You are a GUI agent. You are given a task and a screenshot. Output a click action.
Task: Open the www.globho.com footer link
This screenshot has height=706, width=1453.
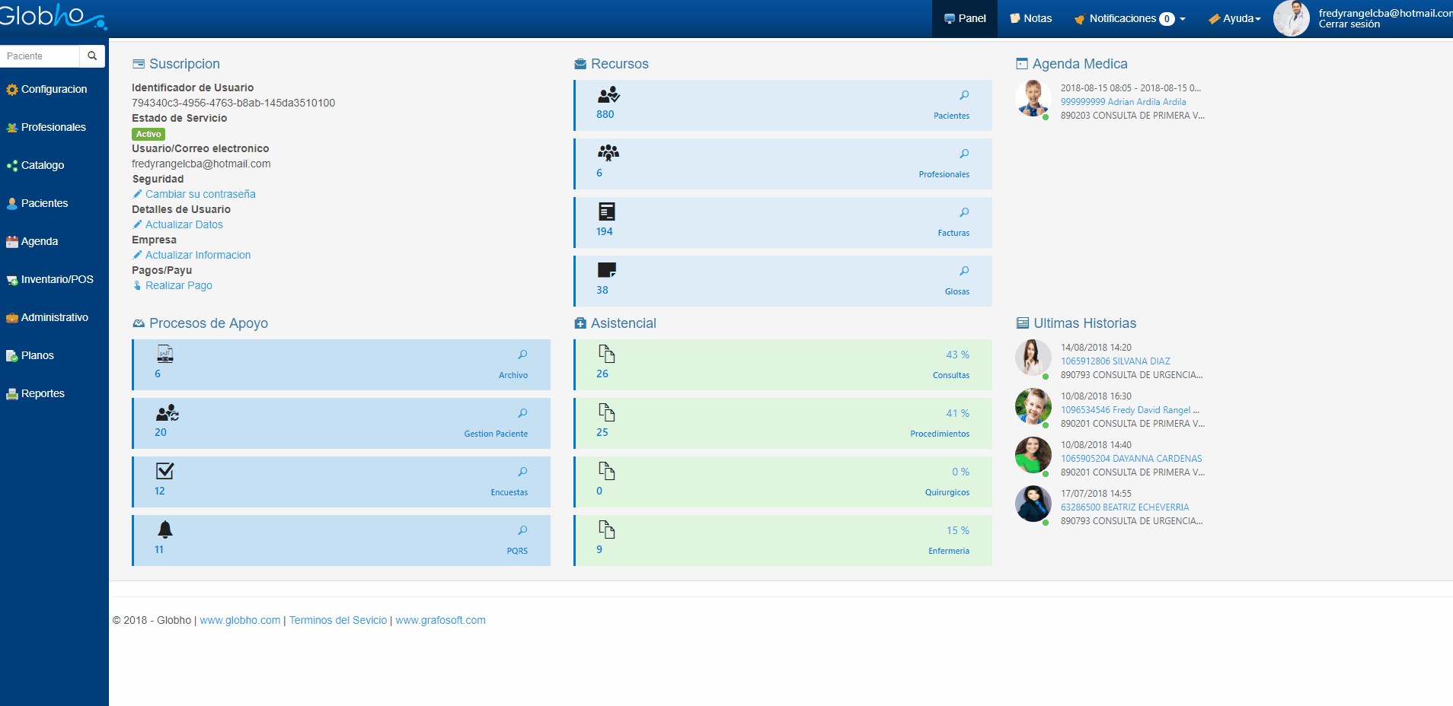click(240, 620)
